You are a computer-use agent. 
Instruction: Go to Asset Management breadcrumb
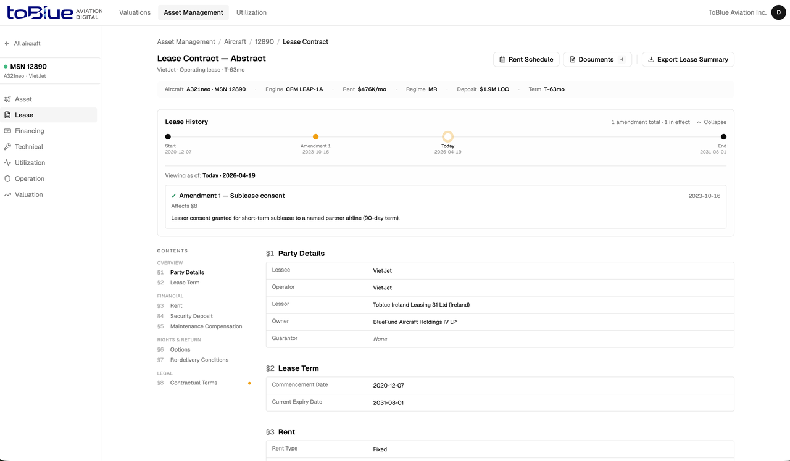tap(186, 42)
